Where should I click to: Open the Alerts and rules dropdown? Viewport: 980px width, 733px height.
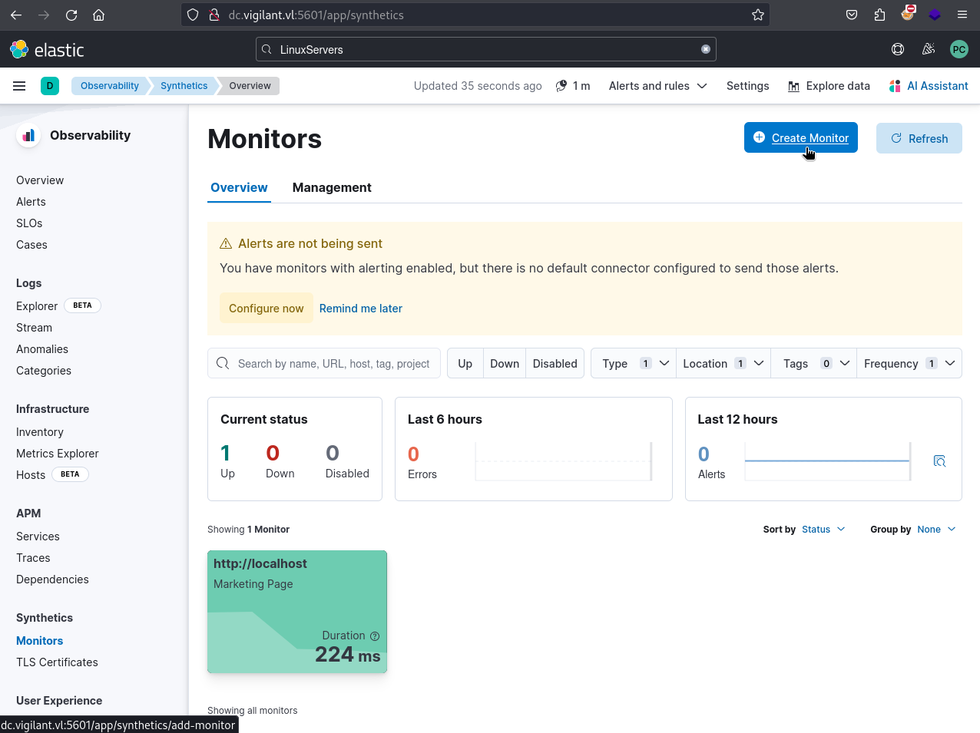(657, 86)
